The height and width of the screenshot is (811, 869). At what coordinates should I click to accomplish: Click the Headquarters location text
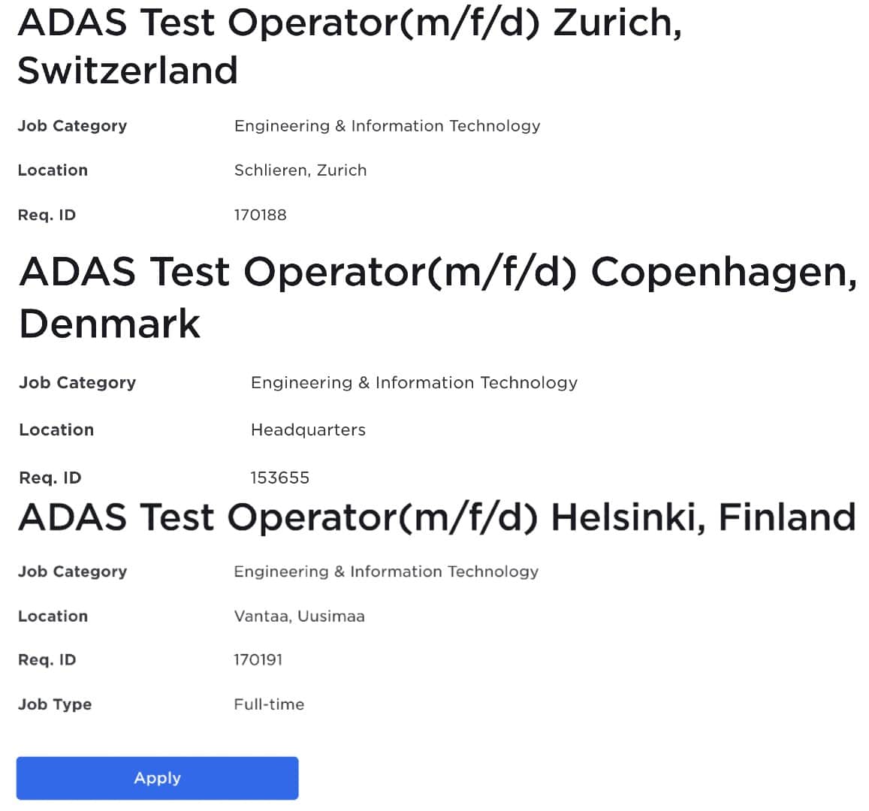[307, 430]
